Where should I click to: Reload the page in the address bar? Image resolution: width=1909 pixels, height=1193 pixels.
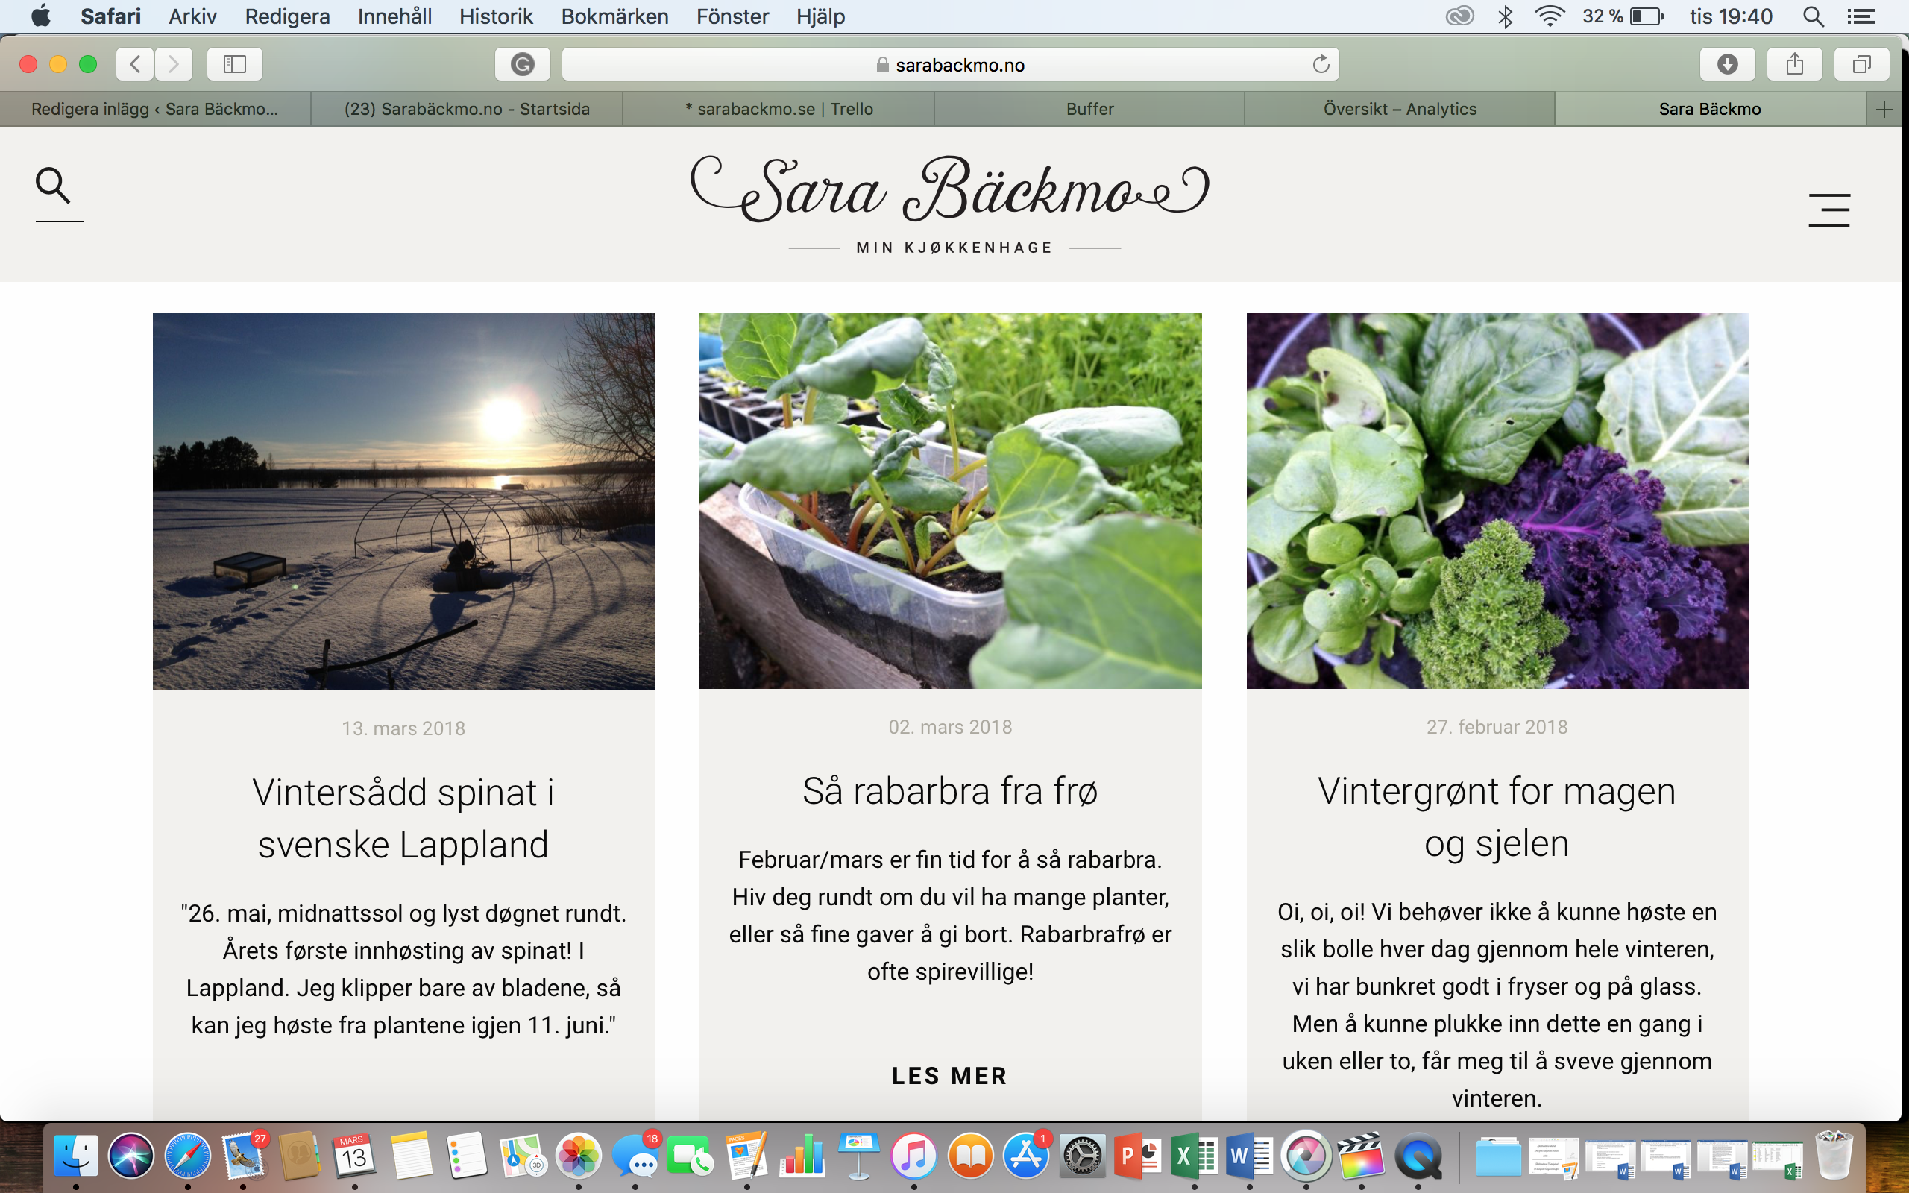click(x=1321, y=64)
